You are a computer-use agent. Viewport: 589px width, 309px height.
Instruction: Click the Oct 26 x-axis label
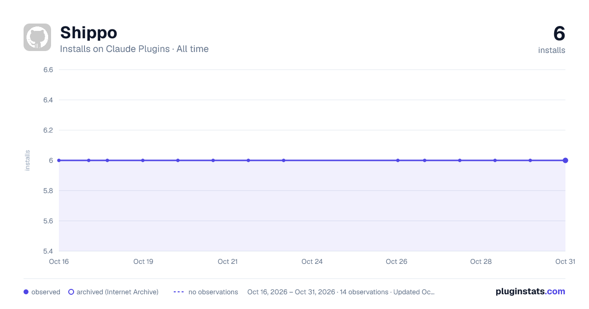[397, 261]
